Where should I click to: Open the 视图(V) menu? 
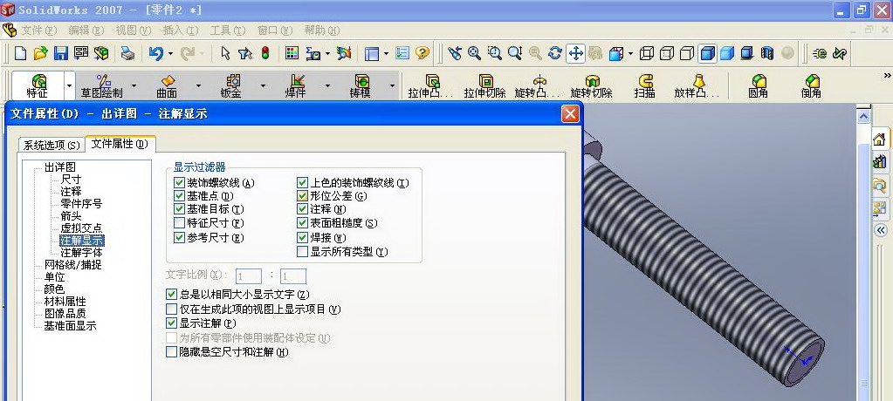pyautogui.click(x=134, y=31)
